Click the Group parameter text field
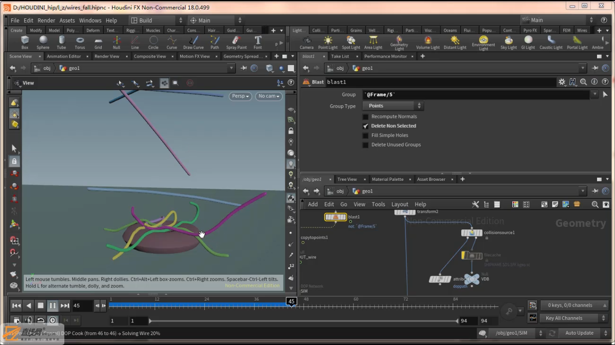The image size is (615, 345). [476, 95]
